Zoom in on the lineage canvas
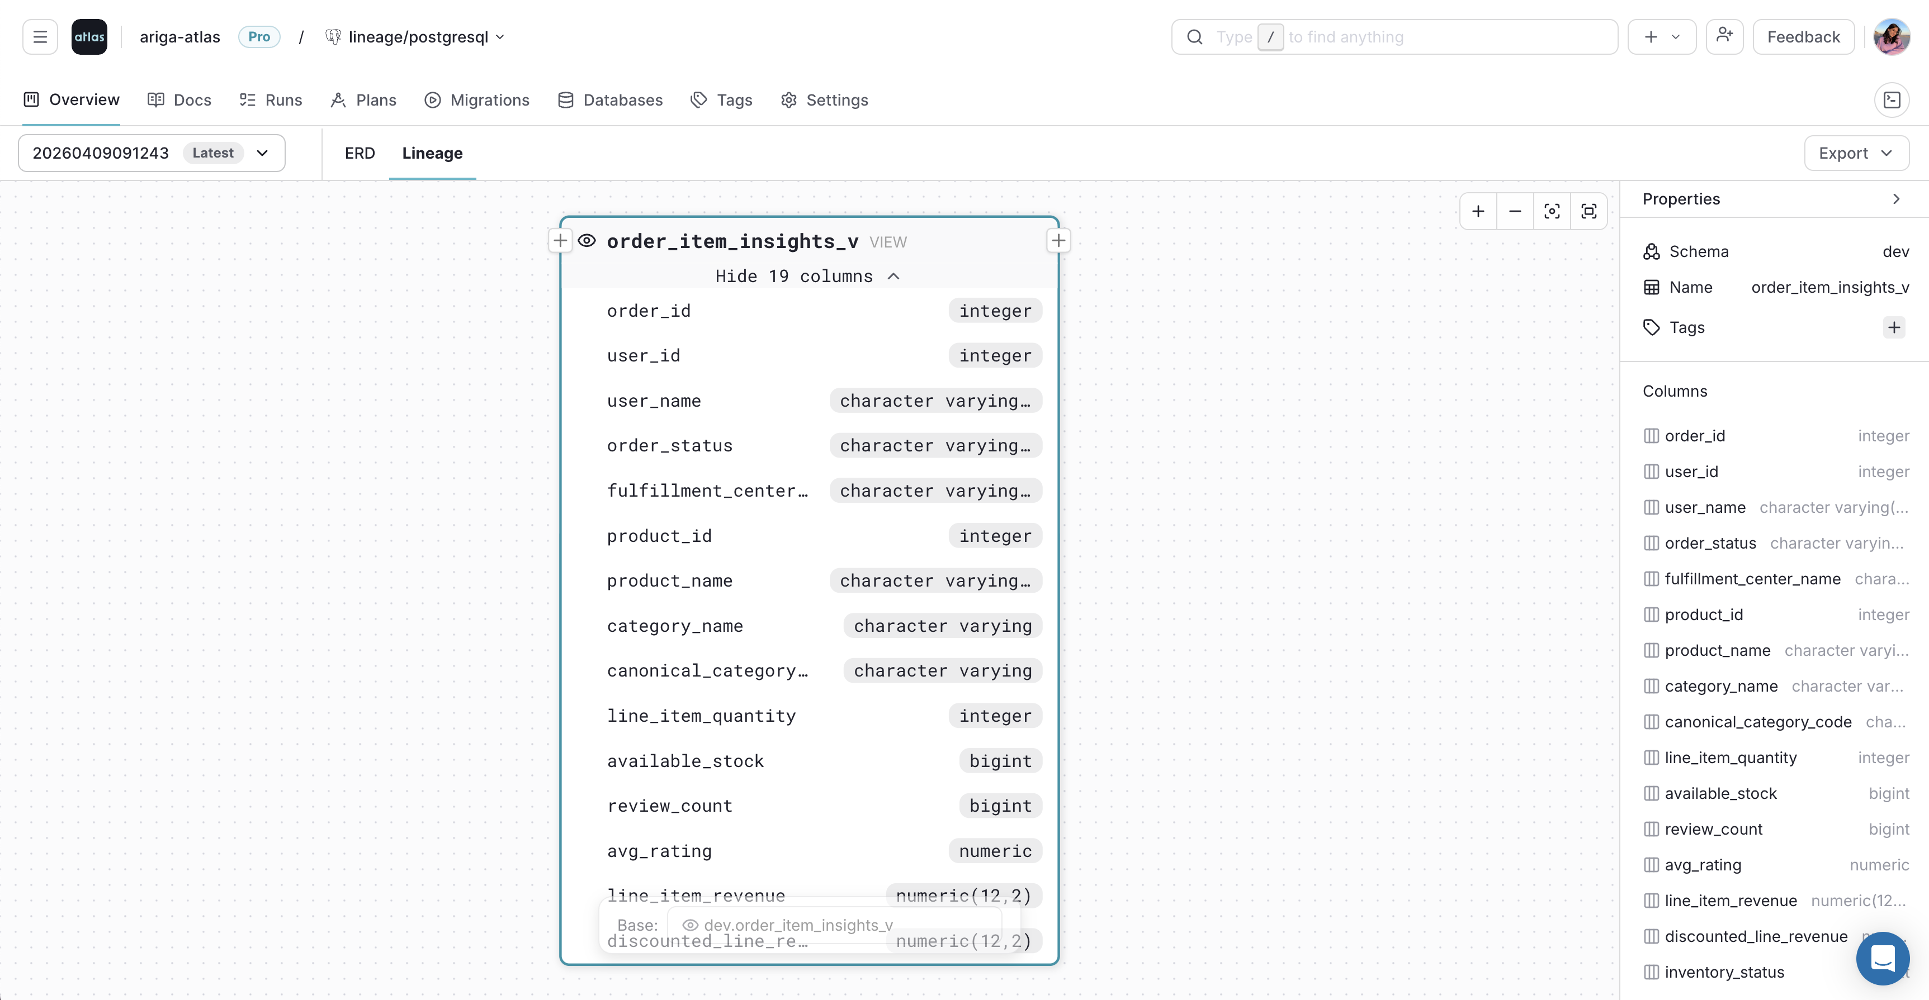1929x1000 pixels. point(1478,210)
